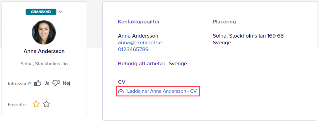This screenshot has width=319, height=122.
Task: Download Anna Andersson's CV via text link
Action: [x=162, y=91]
